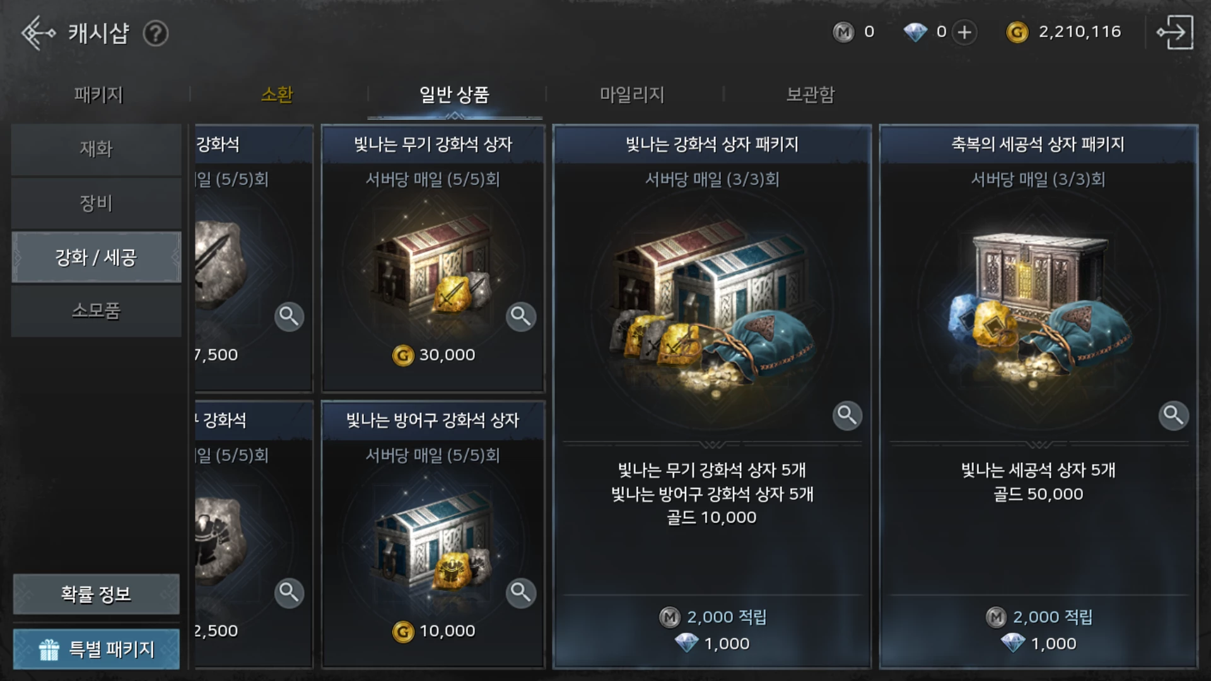Click the exit shop icon at top right

click(x=1174, y=32)
